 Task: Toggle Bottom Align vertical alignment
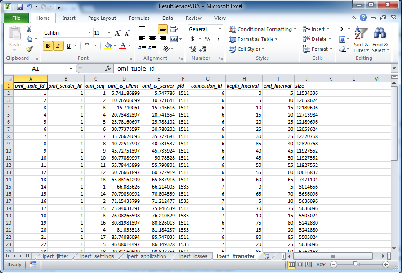coord(162,29)
